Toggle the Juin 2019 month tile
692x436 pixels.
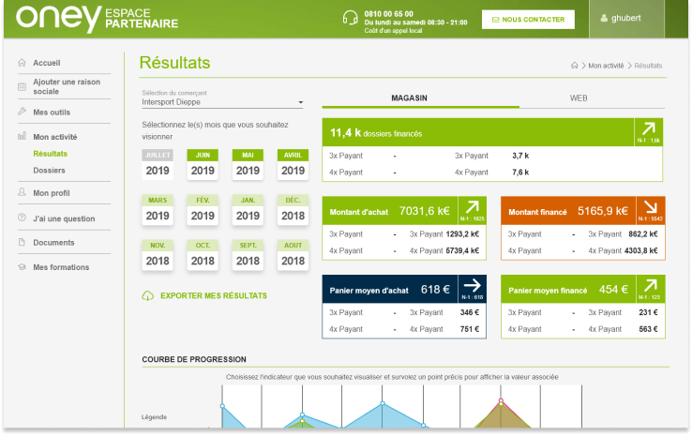[203, 164]
